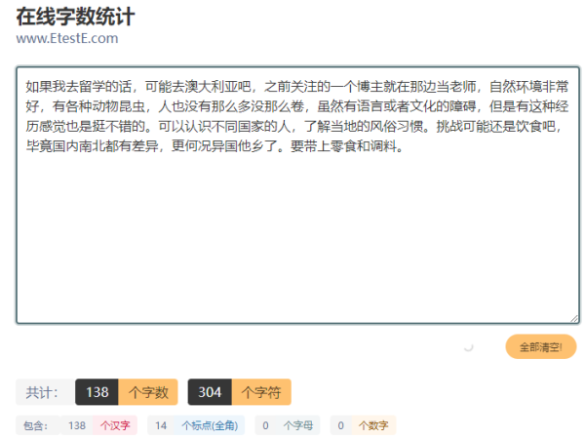Select the 14 punctuation count value
585x440 pixels.
[161, 425]
